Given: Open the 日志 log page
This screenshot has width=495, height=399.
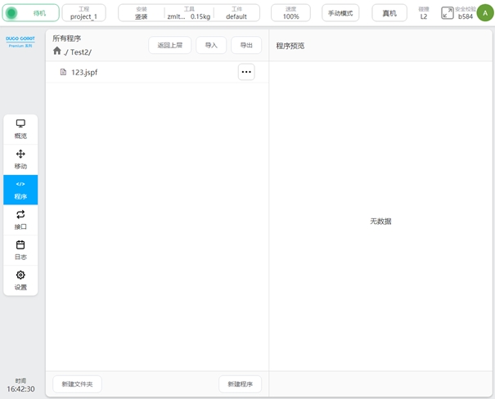Looking at the screenshot, I should [20, 249].
